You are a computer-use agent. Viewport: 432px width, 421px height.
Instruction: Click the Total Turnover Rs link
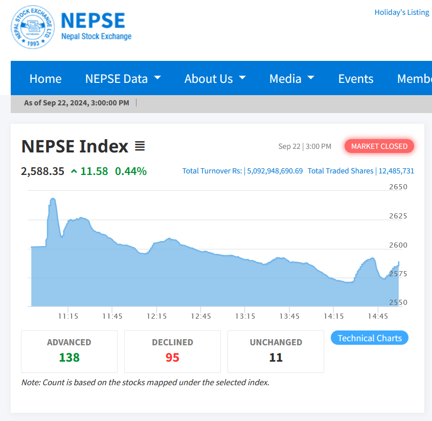pos(212,171)
